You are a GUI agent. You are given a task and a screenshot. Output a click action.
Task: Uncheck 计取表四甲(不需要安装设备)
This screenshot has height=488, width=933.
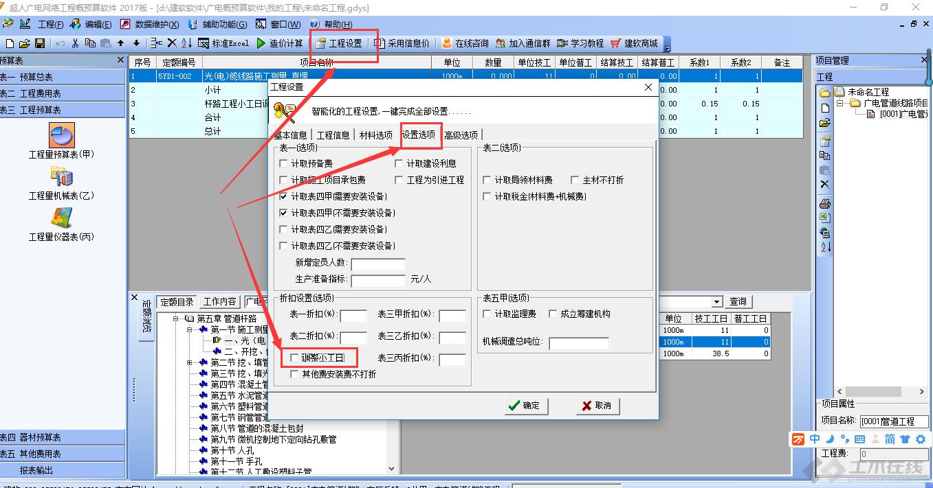283,213
